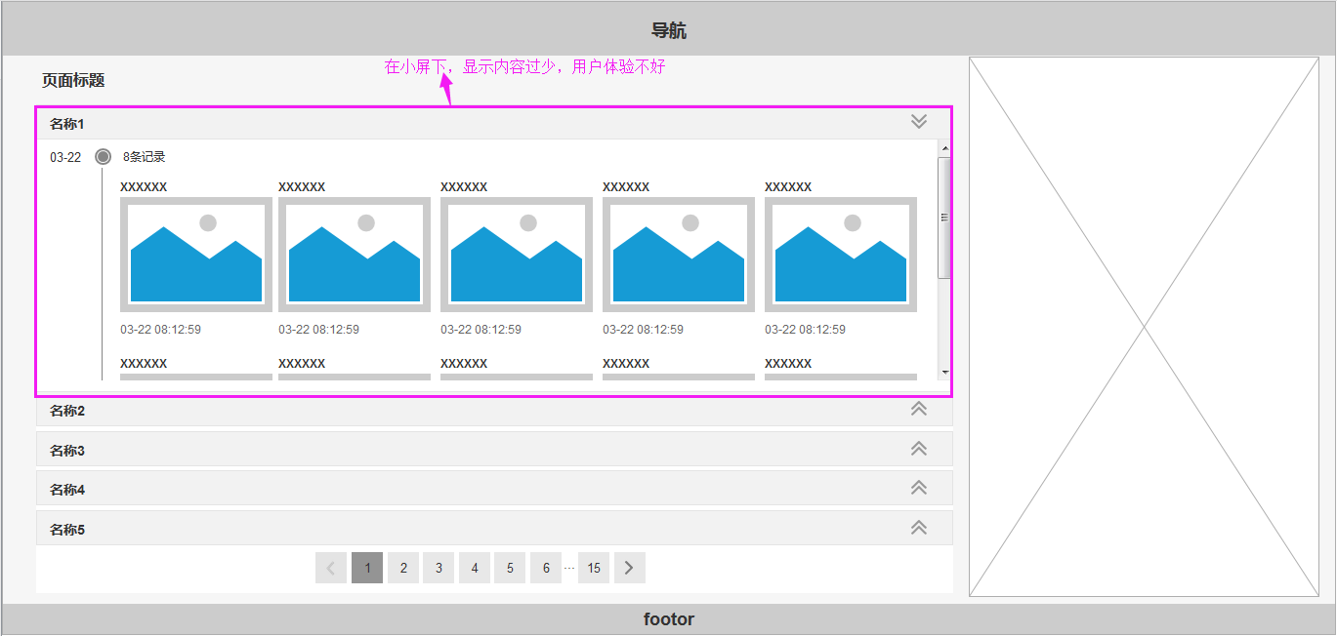Jump to last page 15
This screenshot has height=636, width=1337.
(594, 568)
